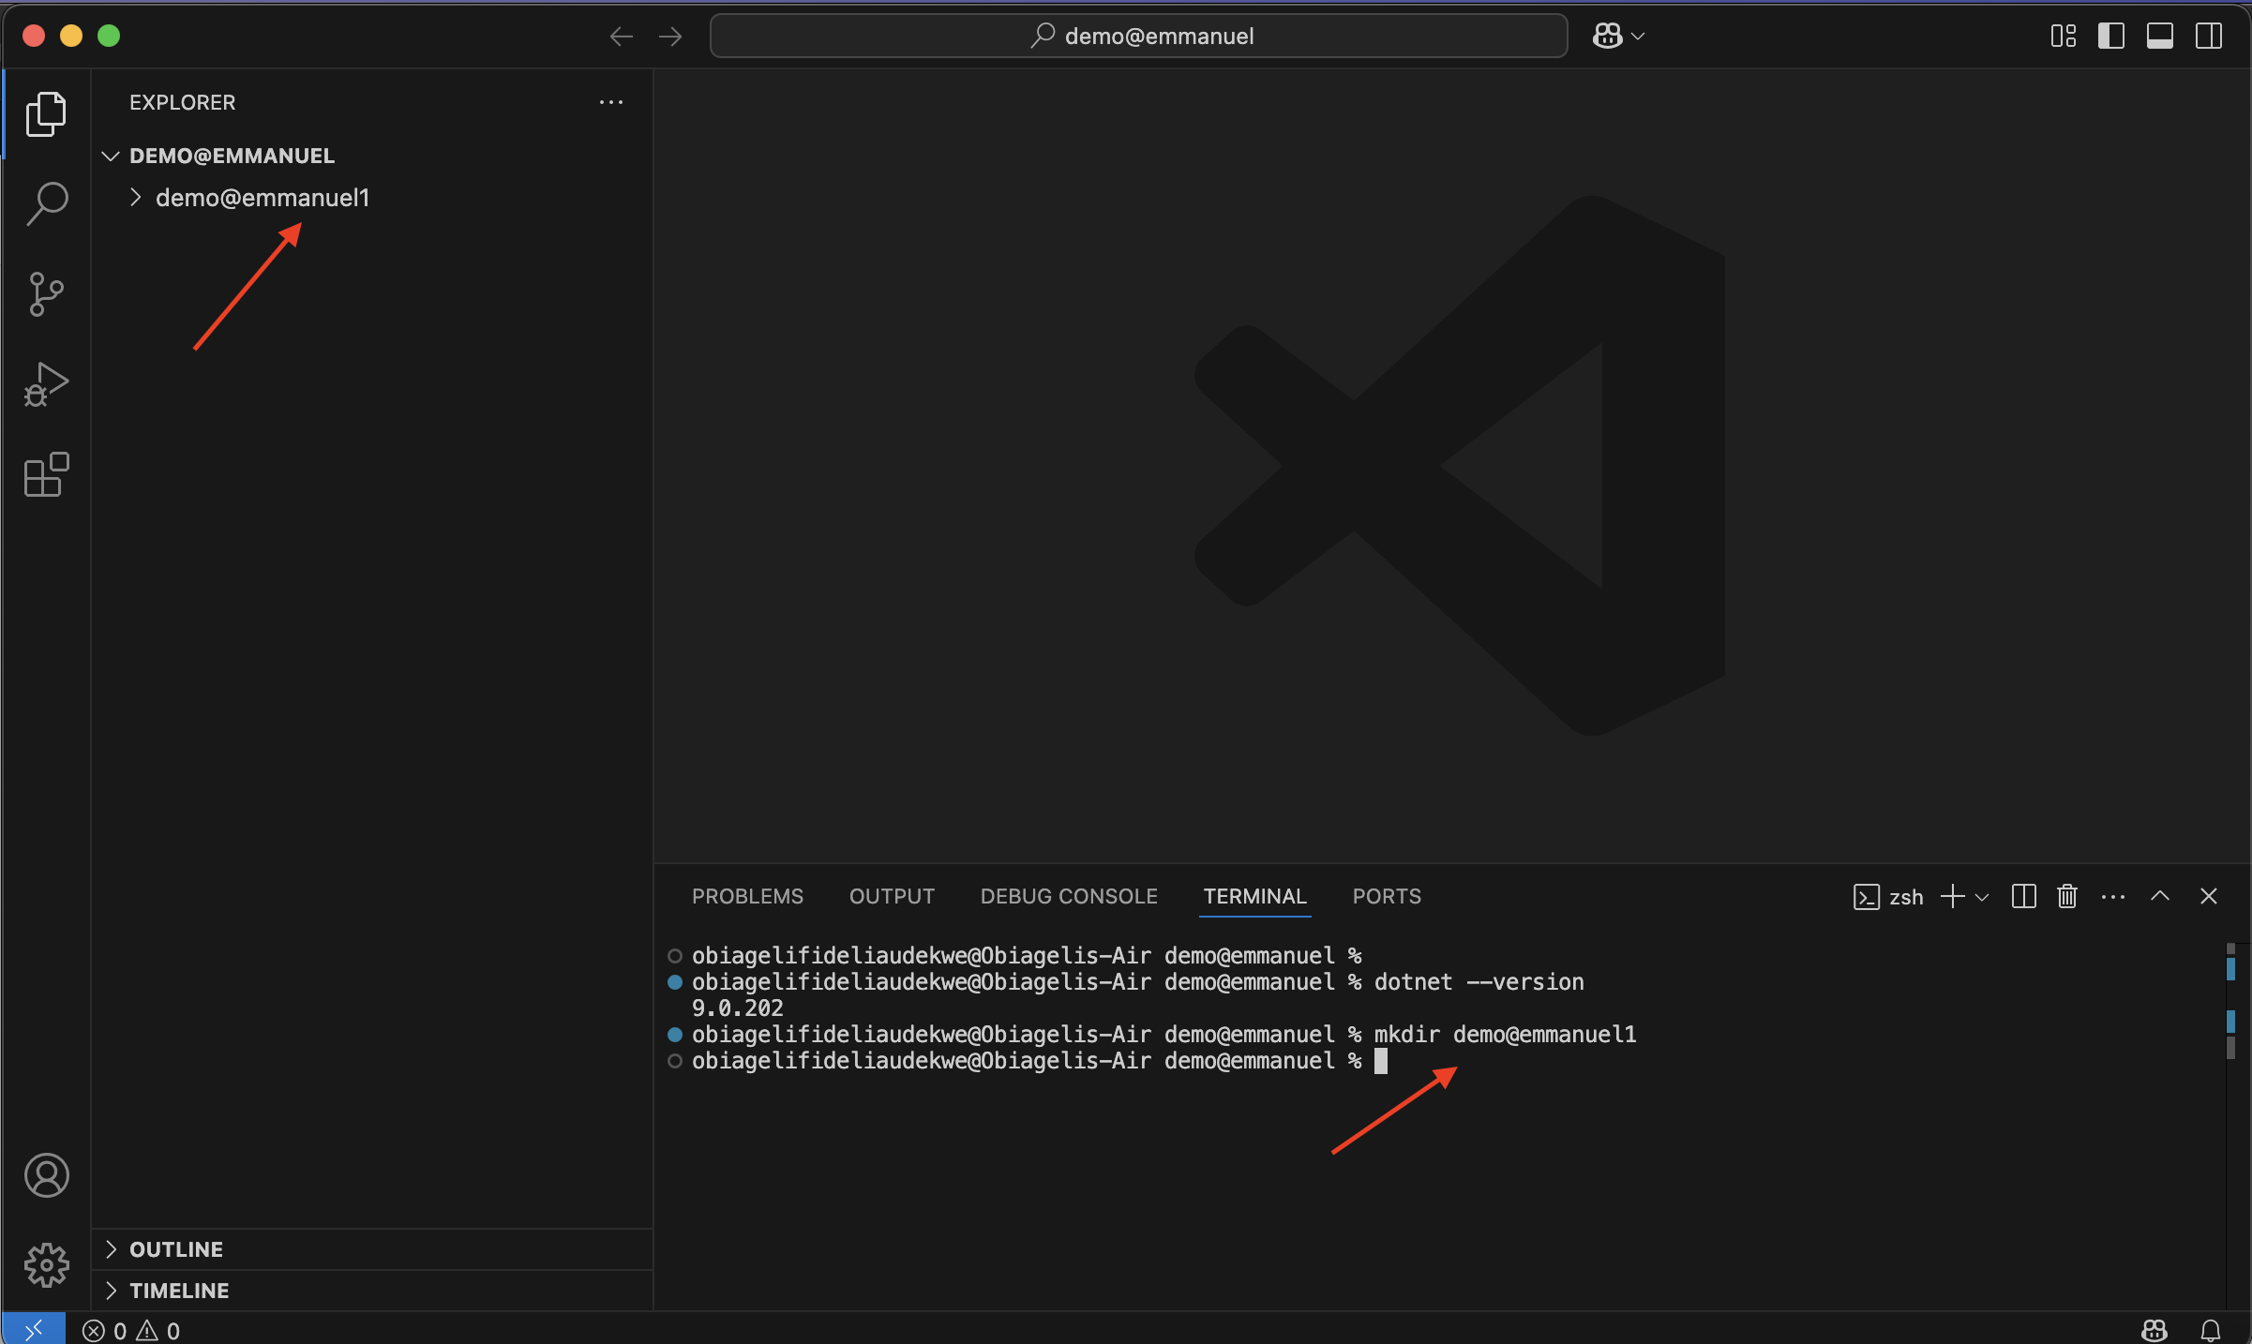Switch to the Debug Console tab
The image size is (2252, 1344).
tap(1069, 896)
